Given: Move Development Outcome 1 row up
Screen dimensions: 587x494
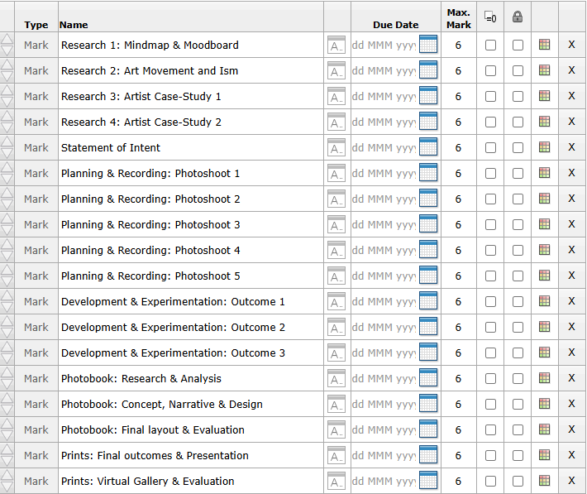Looking at the screenshot, I should (7, 295).
